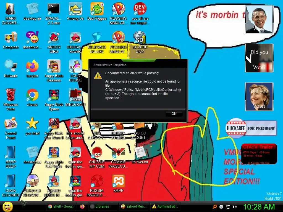Open the network tray icon

click(228, 207)
